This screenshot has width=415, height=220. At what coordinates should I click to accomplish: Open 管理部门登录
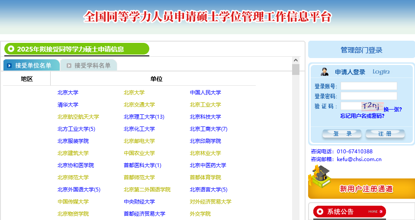pyautogui.click(x=361, y=50)
